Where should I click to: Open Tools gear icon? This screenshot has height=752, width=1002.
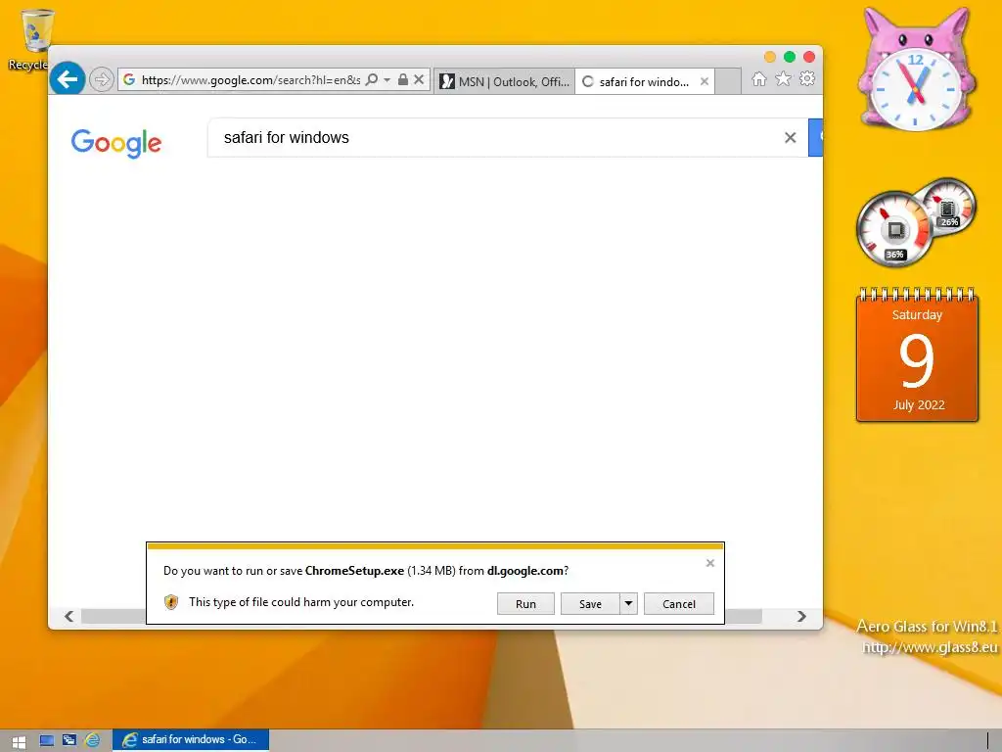[x=807, y=78]
